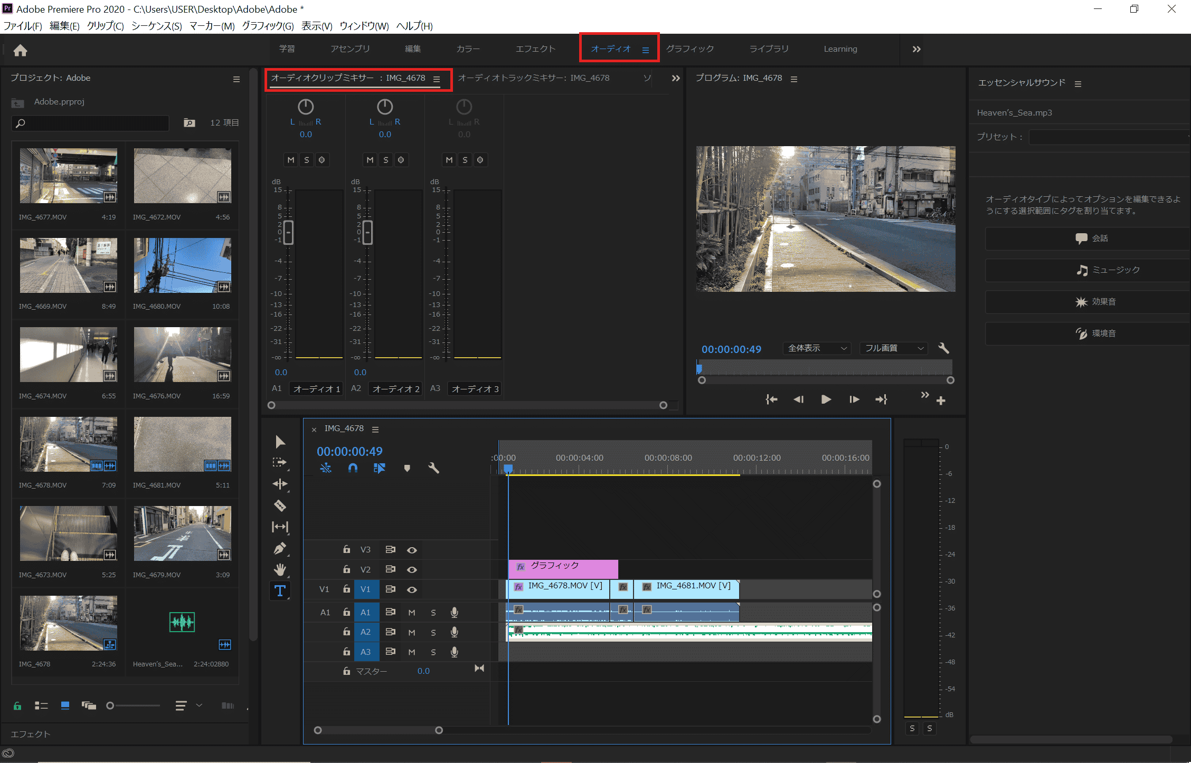Solo track A2 in the timeline
1191x763 pixels.
(433, 633)
